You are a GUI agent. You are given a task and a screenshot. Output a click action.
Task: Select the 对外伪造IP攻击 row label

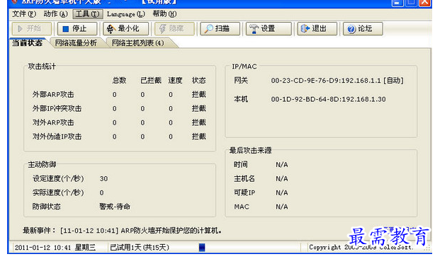tap(57, 137)
